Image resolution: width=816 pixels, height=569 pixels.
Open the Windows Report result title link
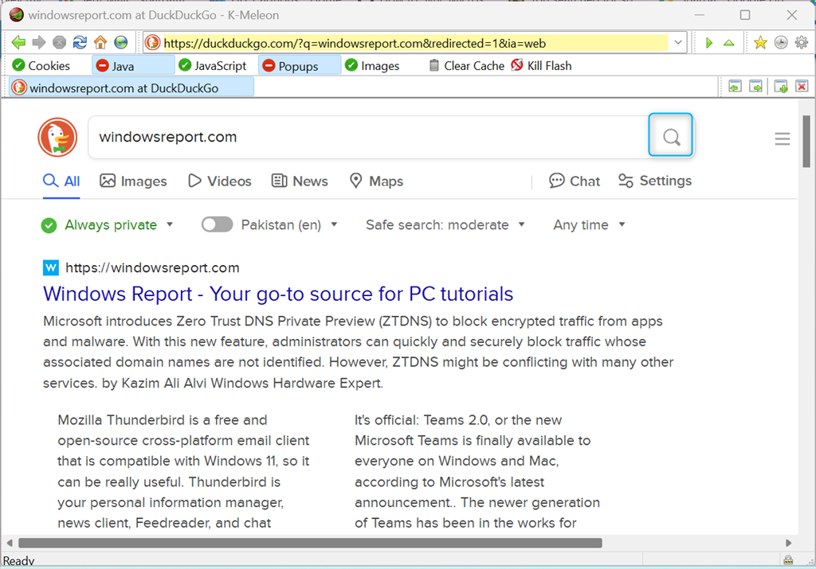(x=278, y=294)
